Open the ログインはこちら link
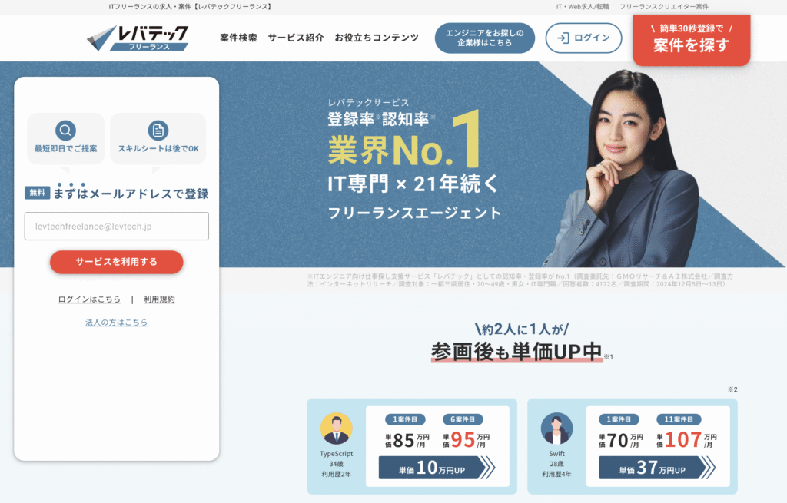Image resolution: width=787 pixels, height=503 pixels. (x=89, y=299)
